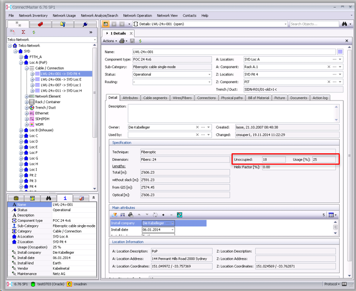Open the Contacts menu
Viewport: 356px width, 291px height.
click(189, 16)
